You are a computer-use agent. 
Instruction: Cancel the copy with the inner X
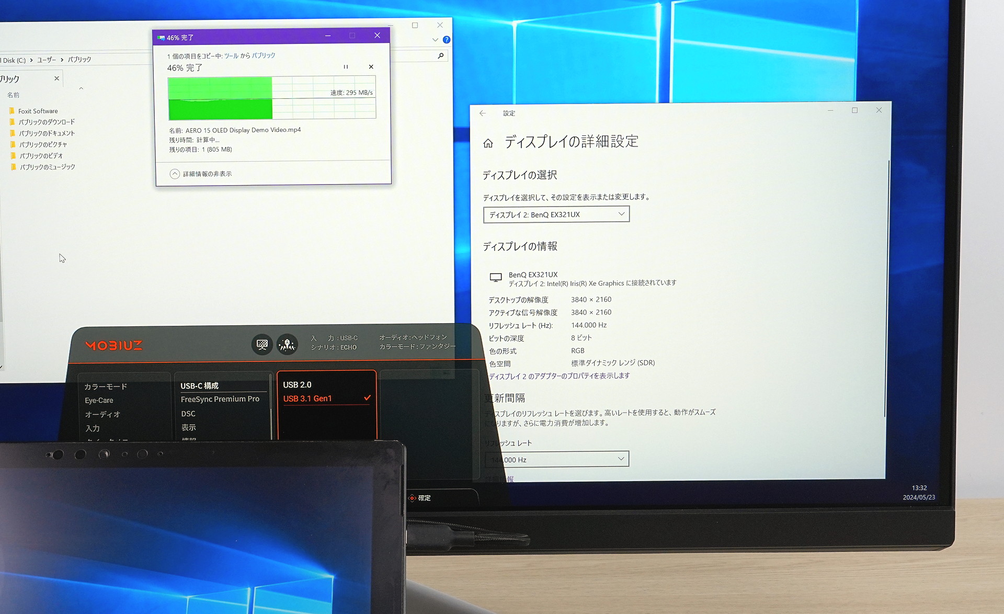(x=371, y=67)
